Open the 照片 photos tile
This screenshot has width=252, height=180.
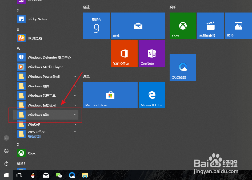[x=238, y=26]
